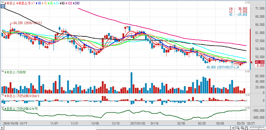The image size is (266, 130).
Task: Click the gray menu icon above 호
Action: [3, 2]
